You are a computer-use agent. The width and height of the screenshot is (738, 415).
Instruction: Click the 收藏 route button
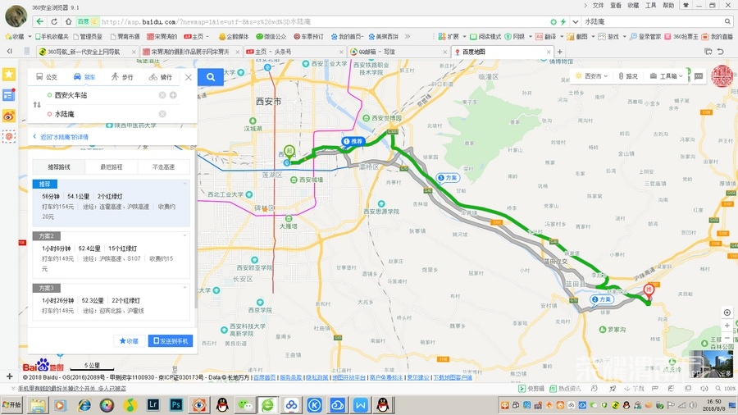129,341
